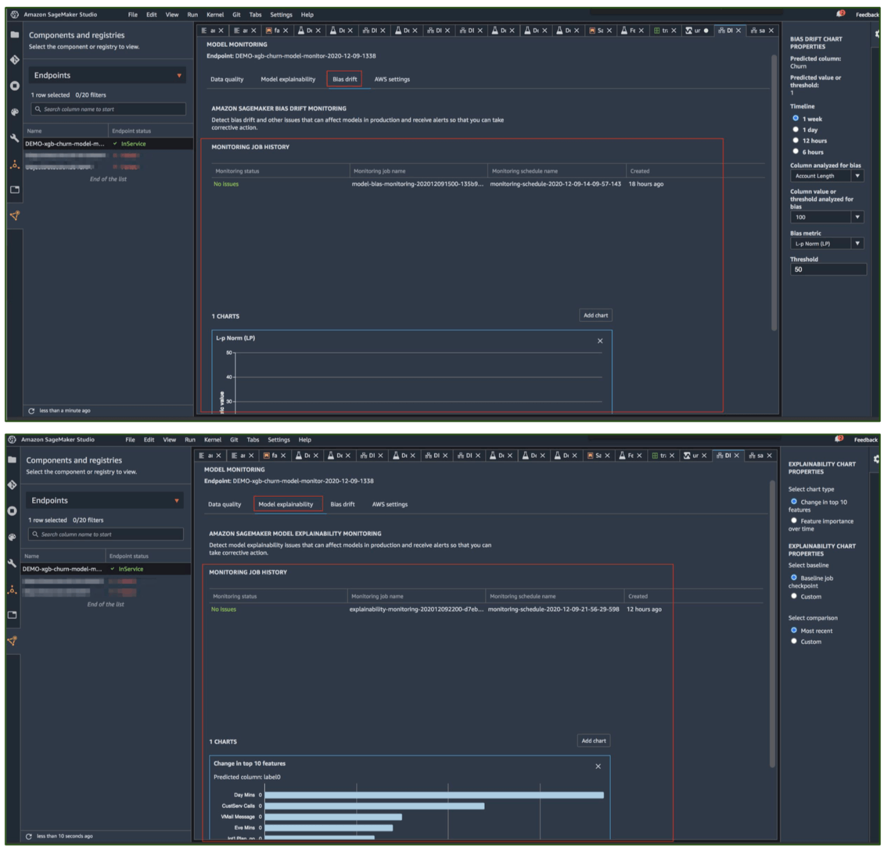Expand Endpoints dropdown in bottom window
The width and height of the screenshot is (884, 851).
(105, 501)
